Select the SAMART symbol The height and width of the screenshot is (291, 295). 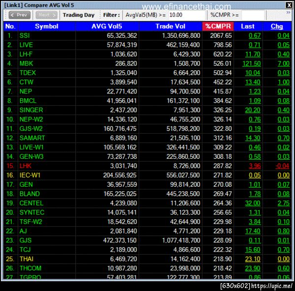point(32,138)
